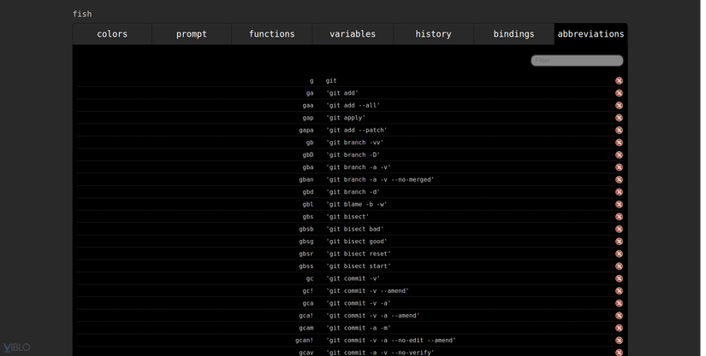Select 'git bisect start' expansion text

[x=359, y=266]
